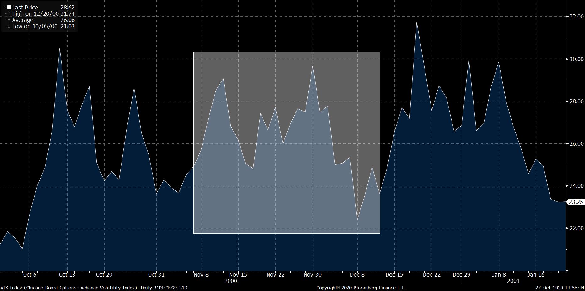Click the 26.00 price axis label
Viewport: 585px width, 291px height.
point(577,144)
